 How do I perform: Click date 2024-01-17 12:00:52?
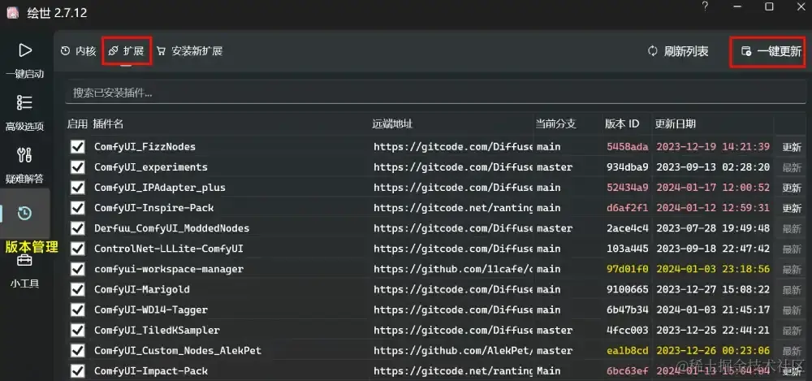pyautogui.click(x=713, y=187)
